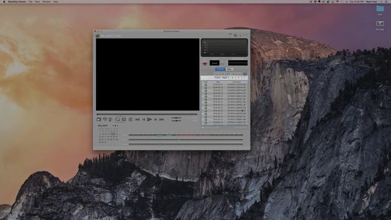
Task: Click the fourth playback toolbar icon
Action: click(117, 120)
